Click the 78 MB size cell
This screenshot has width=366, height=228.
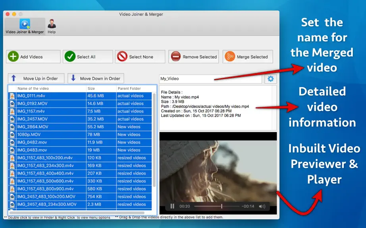click(101, 135)
